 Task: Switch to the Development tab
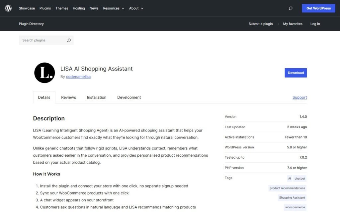(x=129, y=97)
